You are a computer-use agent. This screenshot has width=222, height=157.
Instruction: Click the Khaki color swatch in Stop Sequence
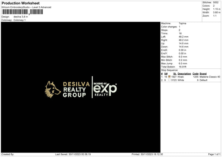(169, 77)
